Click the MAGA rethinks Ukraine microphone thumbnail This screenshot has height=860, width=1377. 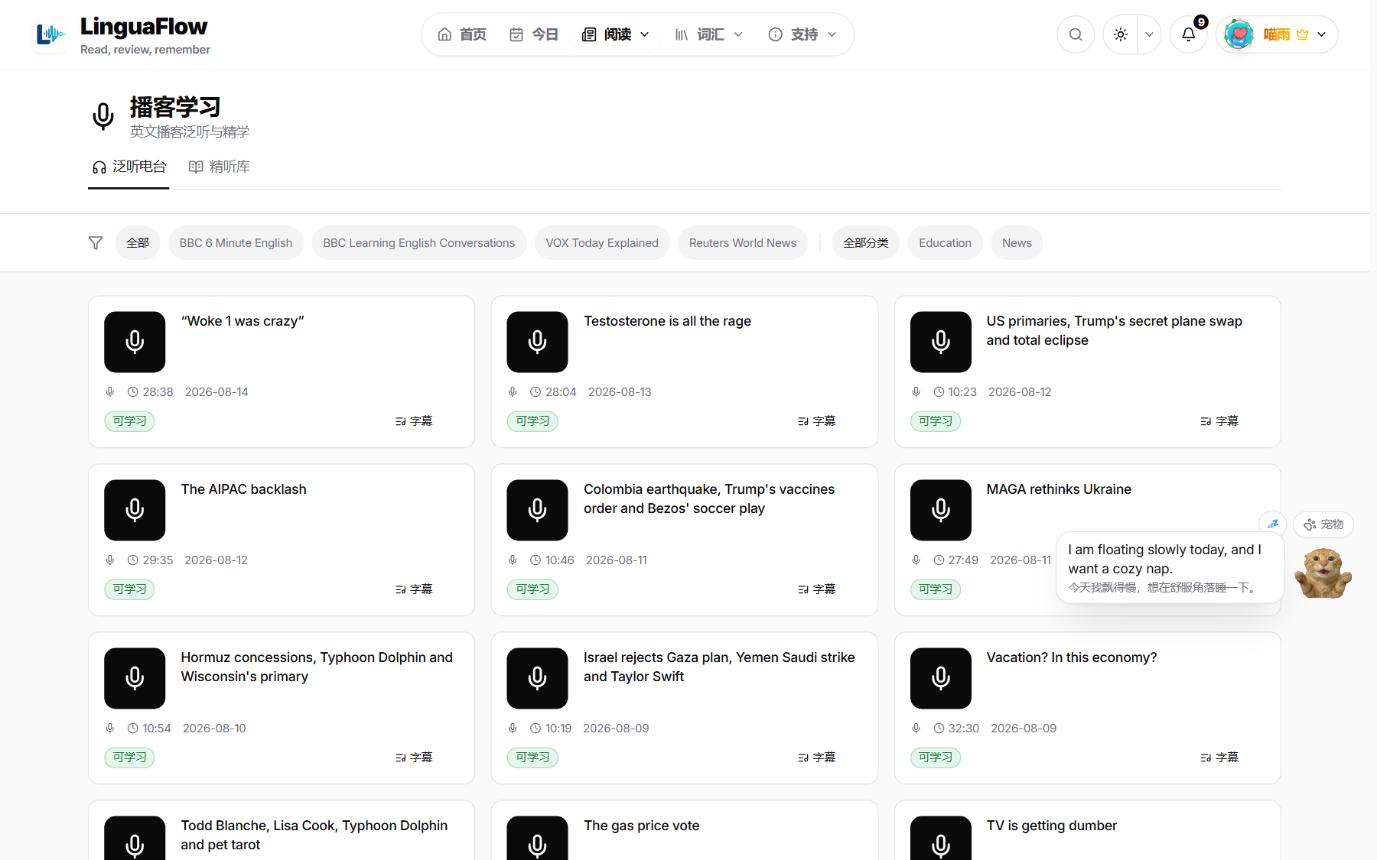pyautogui.click(x=941, y=510)
